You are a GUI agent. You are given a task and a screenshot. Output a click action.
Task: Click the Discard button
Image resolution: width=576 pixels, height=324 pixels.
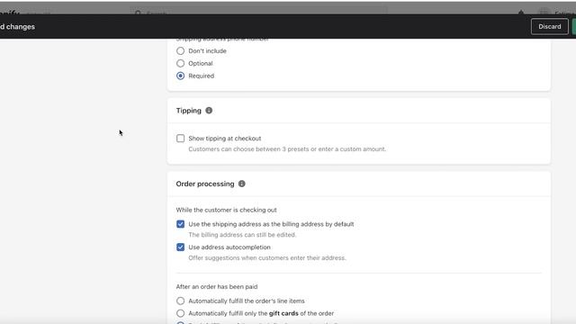pos(550,26)
